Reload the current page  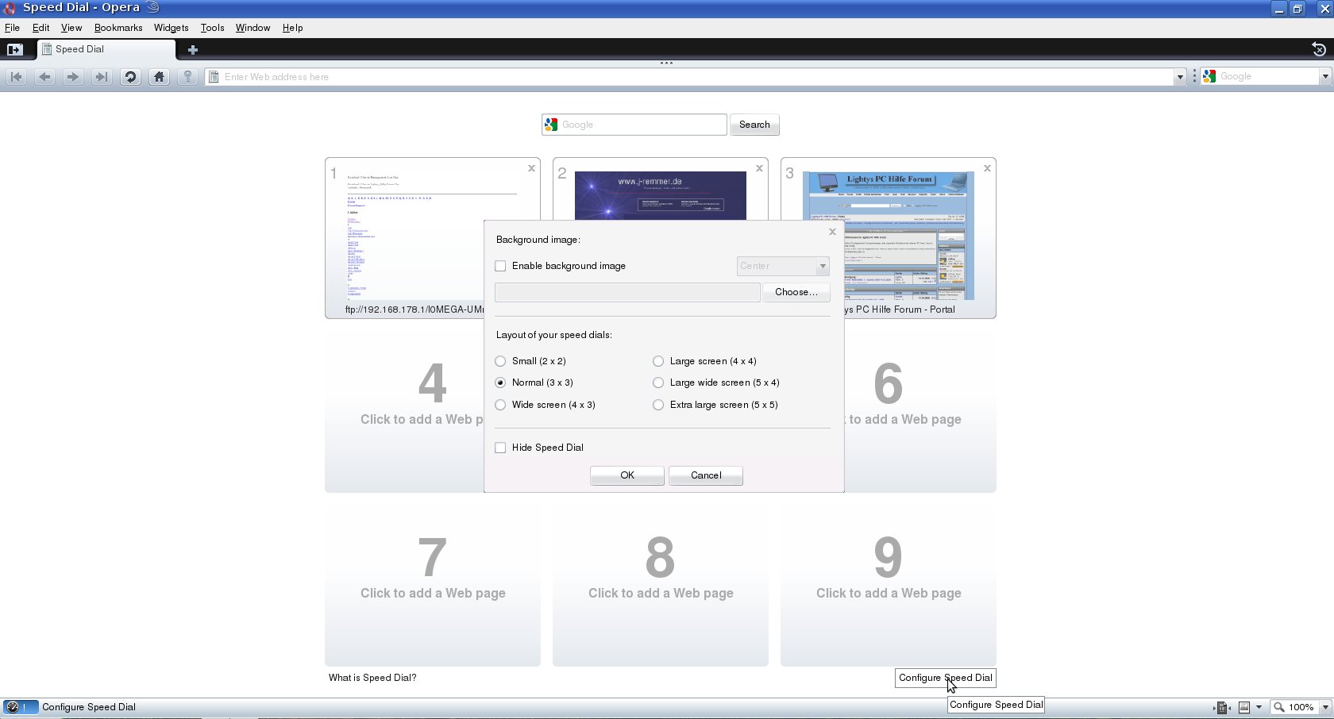(130, 77)
